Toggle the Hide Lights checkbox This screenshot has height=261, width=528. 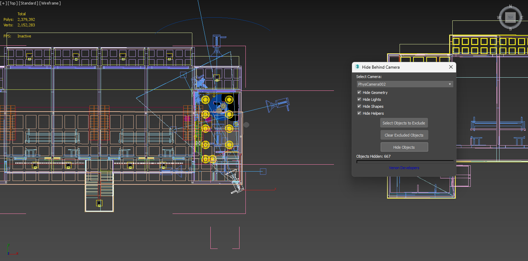pyautogui.click(x=359, y=99)
